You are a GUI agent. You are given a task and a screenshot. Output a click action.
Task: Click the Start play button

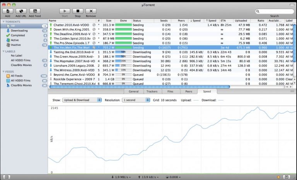click(65, 11)
